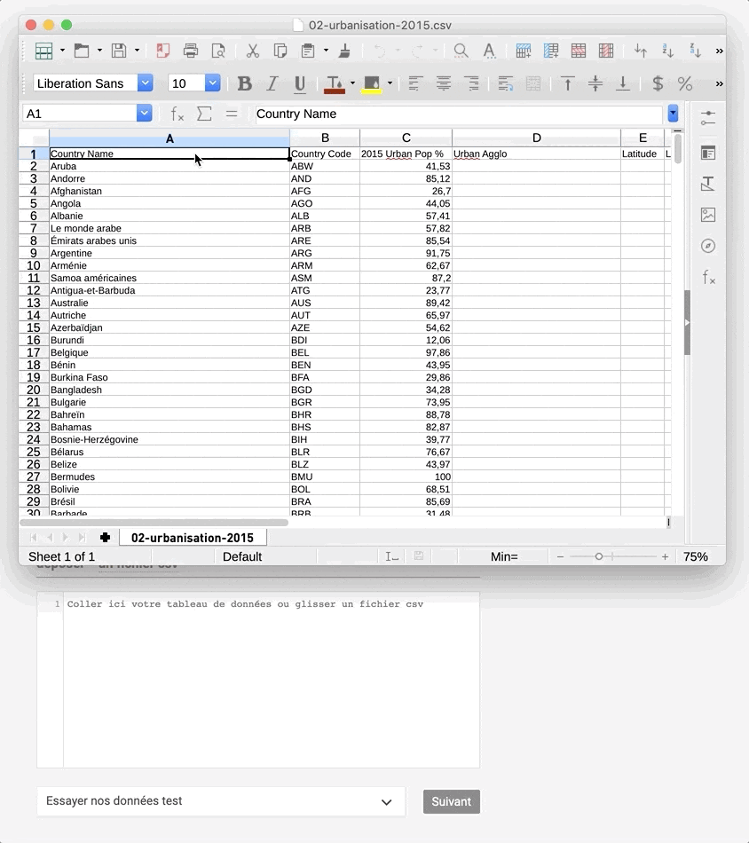This screenshot has height=843, width=749.
Task: Open the Name Box dropdown
Action: point(144,114)
